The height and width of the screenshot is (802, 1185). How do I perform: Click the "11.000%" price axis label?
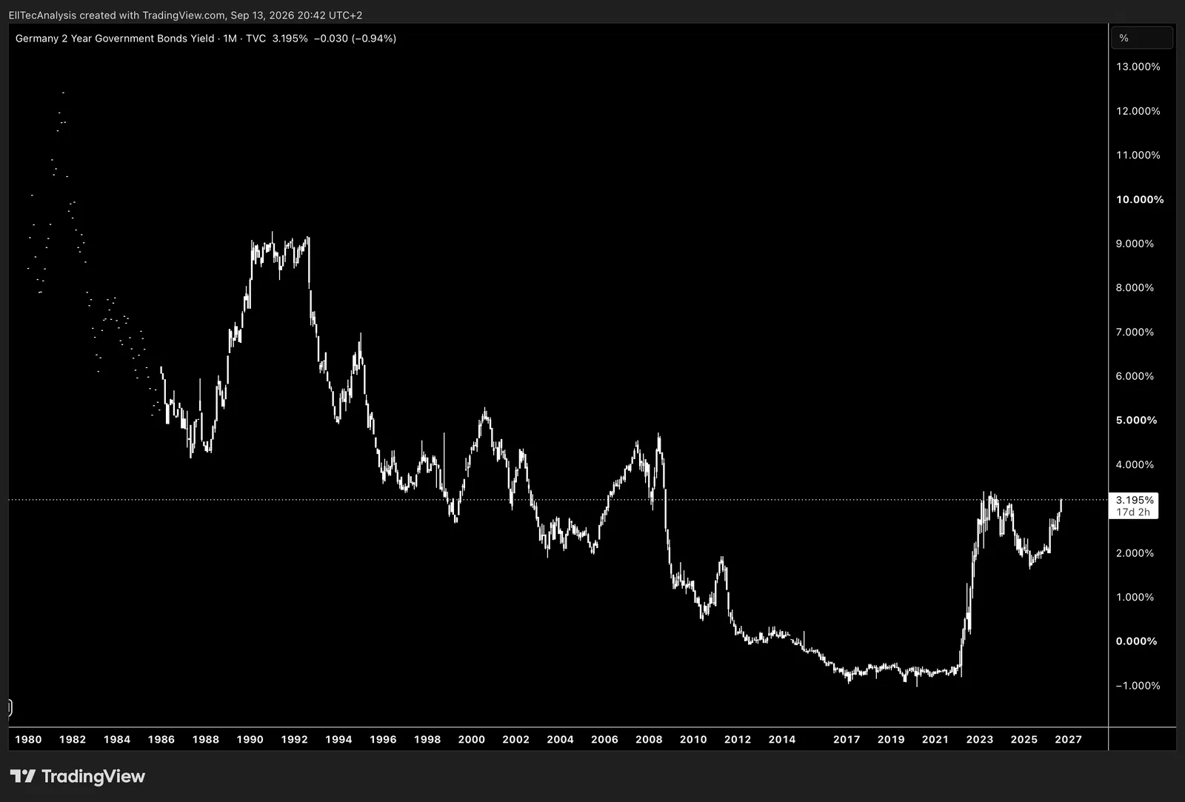click(1138, 156)
